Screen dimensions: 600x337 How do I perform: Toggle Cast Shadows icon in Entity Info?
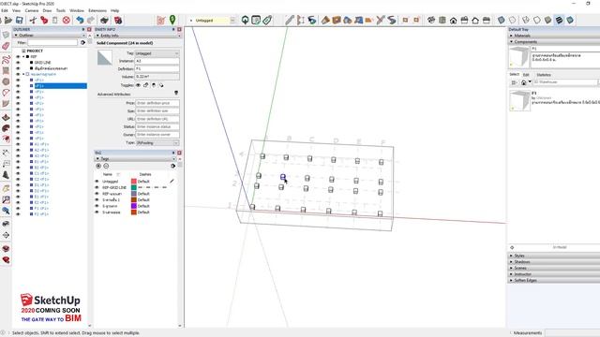click(161, 85)
